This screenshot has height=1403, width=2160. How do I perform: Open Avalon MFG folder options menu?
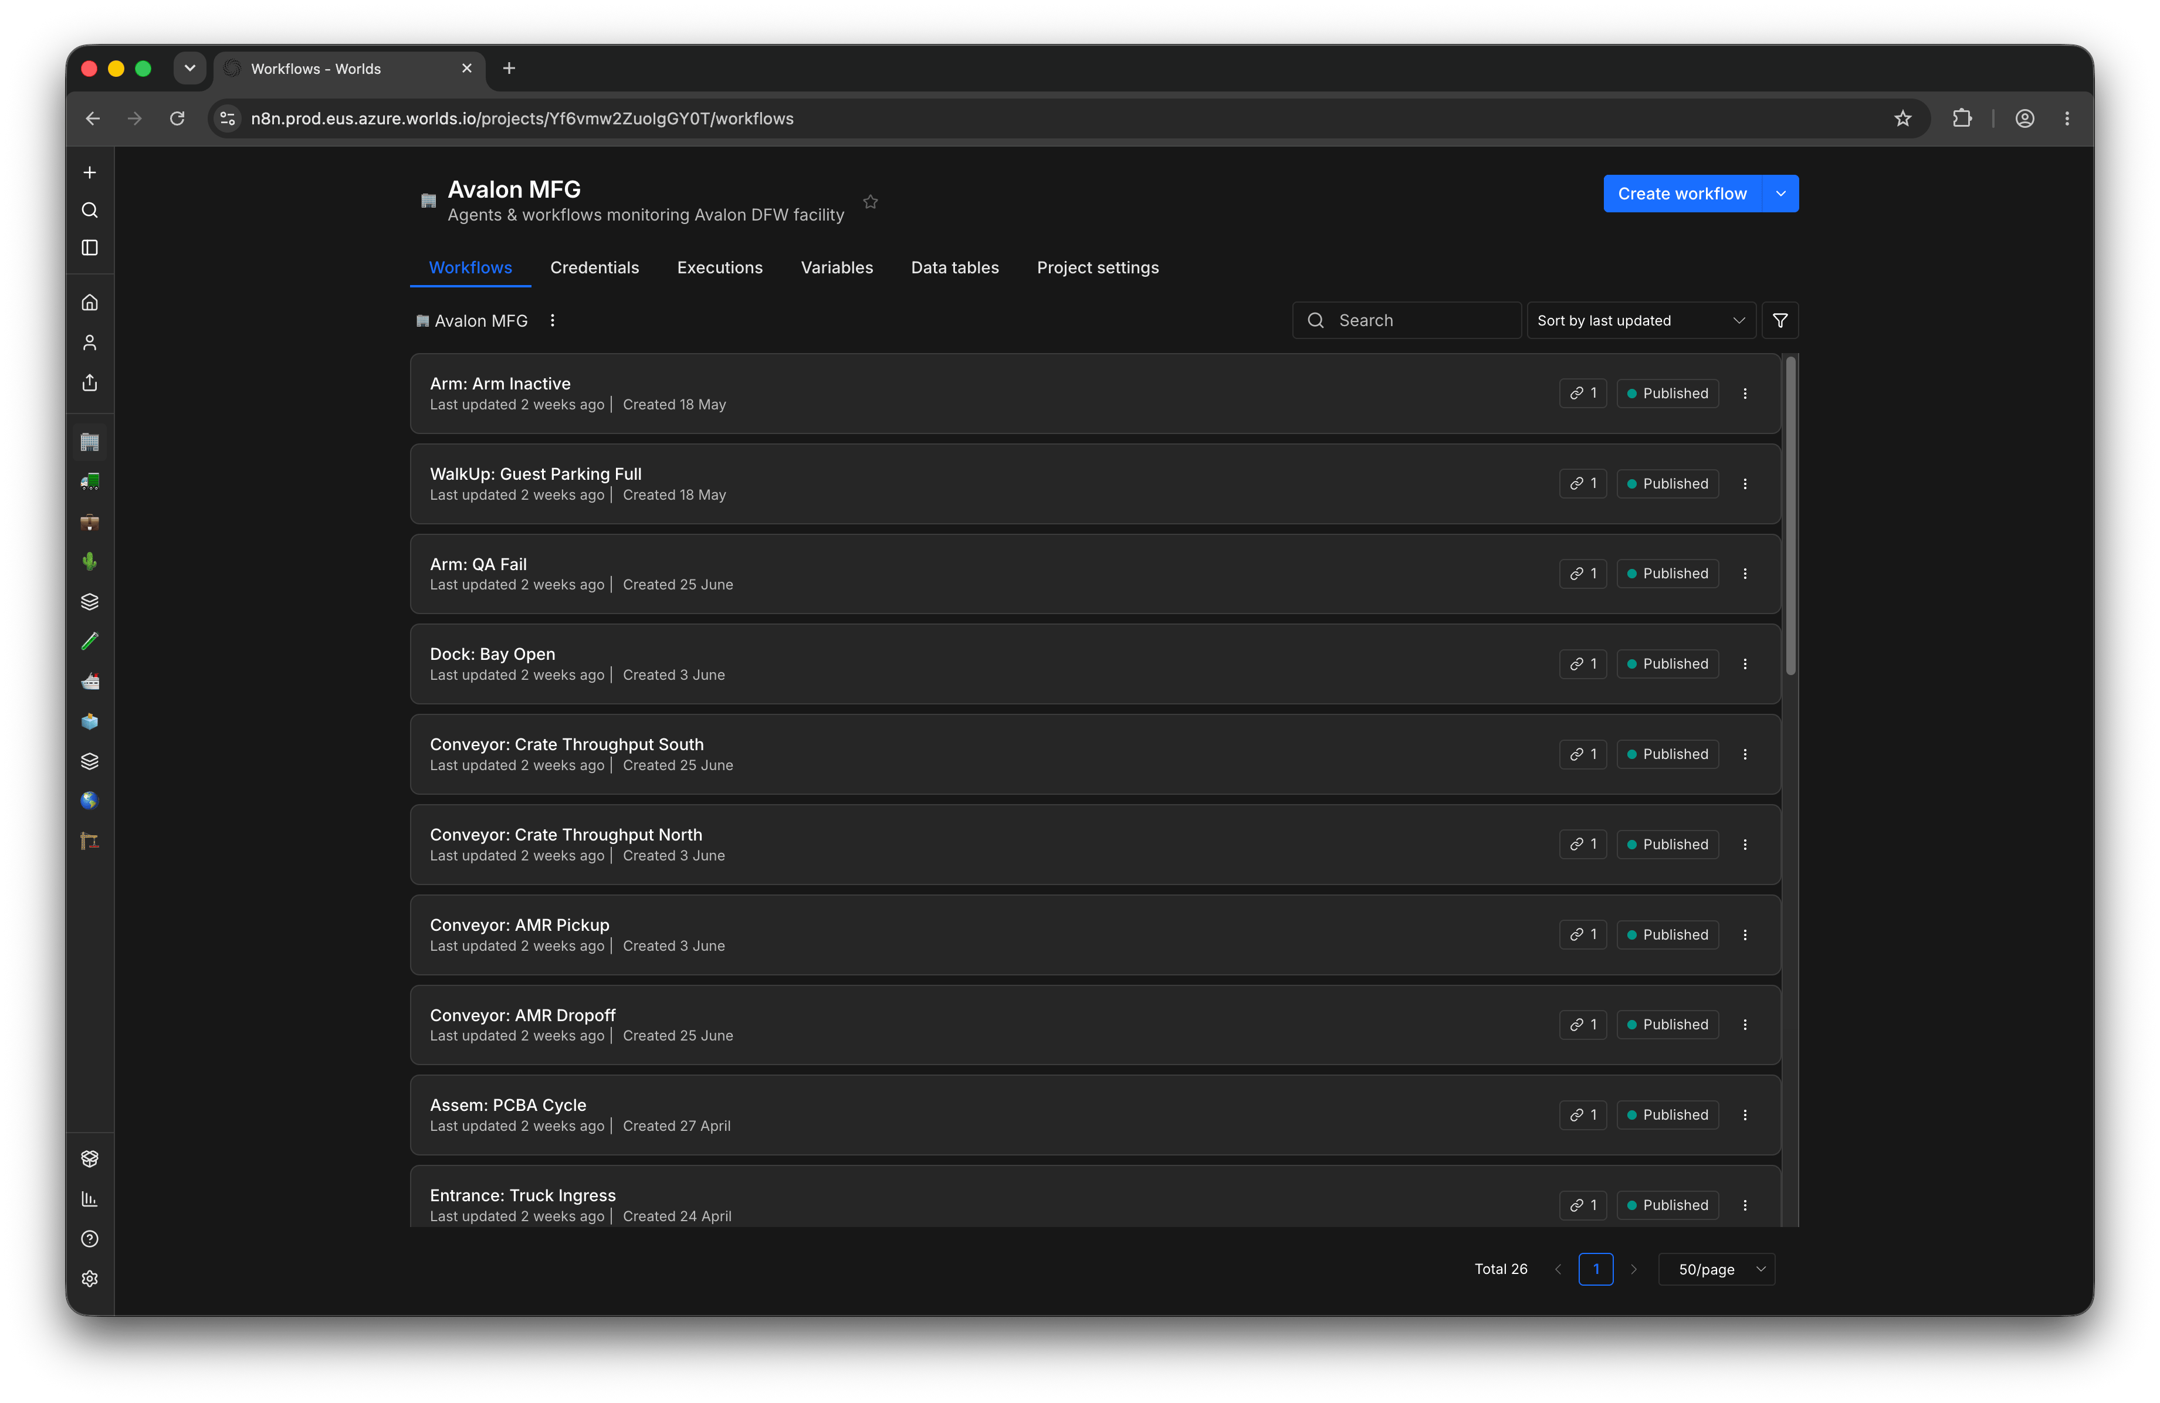553,320
